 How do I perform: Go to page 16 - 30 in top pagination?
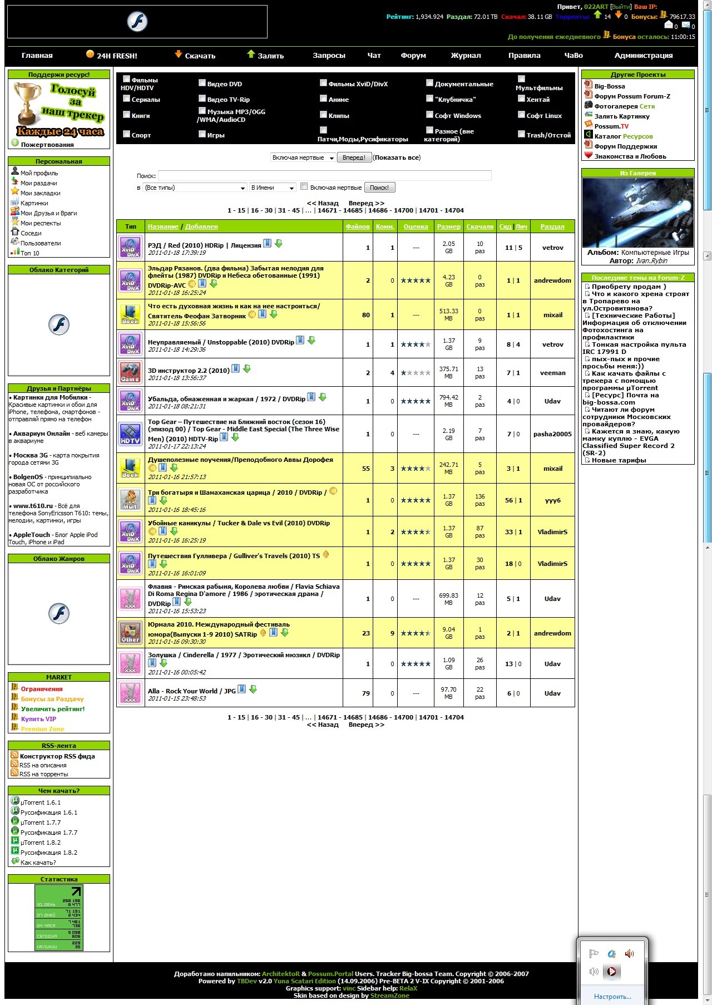point(261,211)
